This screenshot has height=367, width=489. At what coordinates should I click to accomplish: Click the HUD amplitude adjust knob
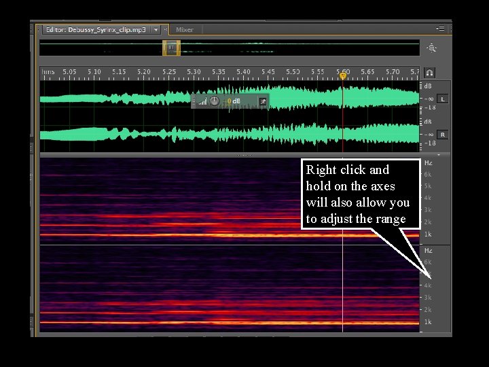pos(214,101)
